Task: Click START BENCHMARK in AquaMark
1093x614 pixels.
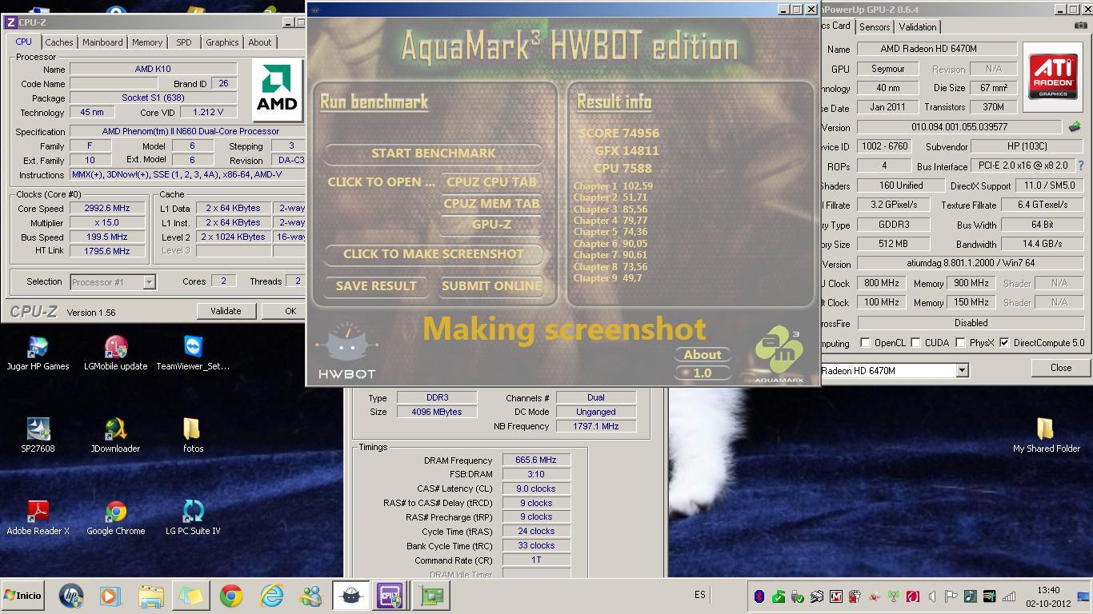Action: (x=434, y=153)
